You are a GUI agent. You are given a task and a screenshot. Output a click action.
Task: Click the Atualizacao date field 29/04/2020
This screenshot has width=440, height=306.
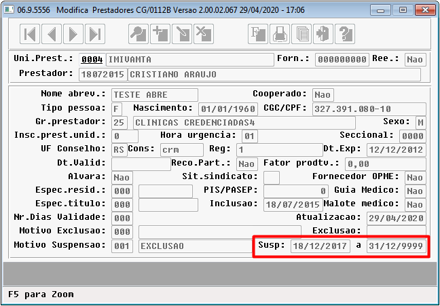coord(397,218)
